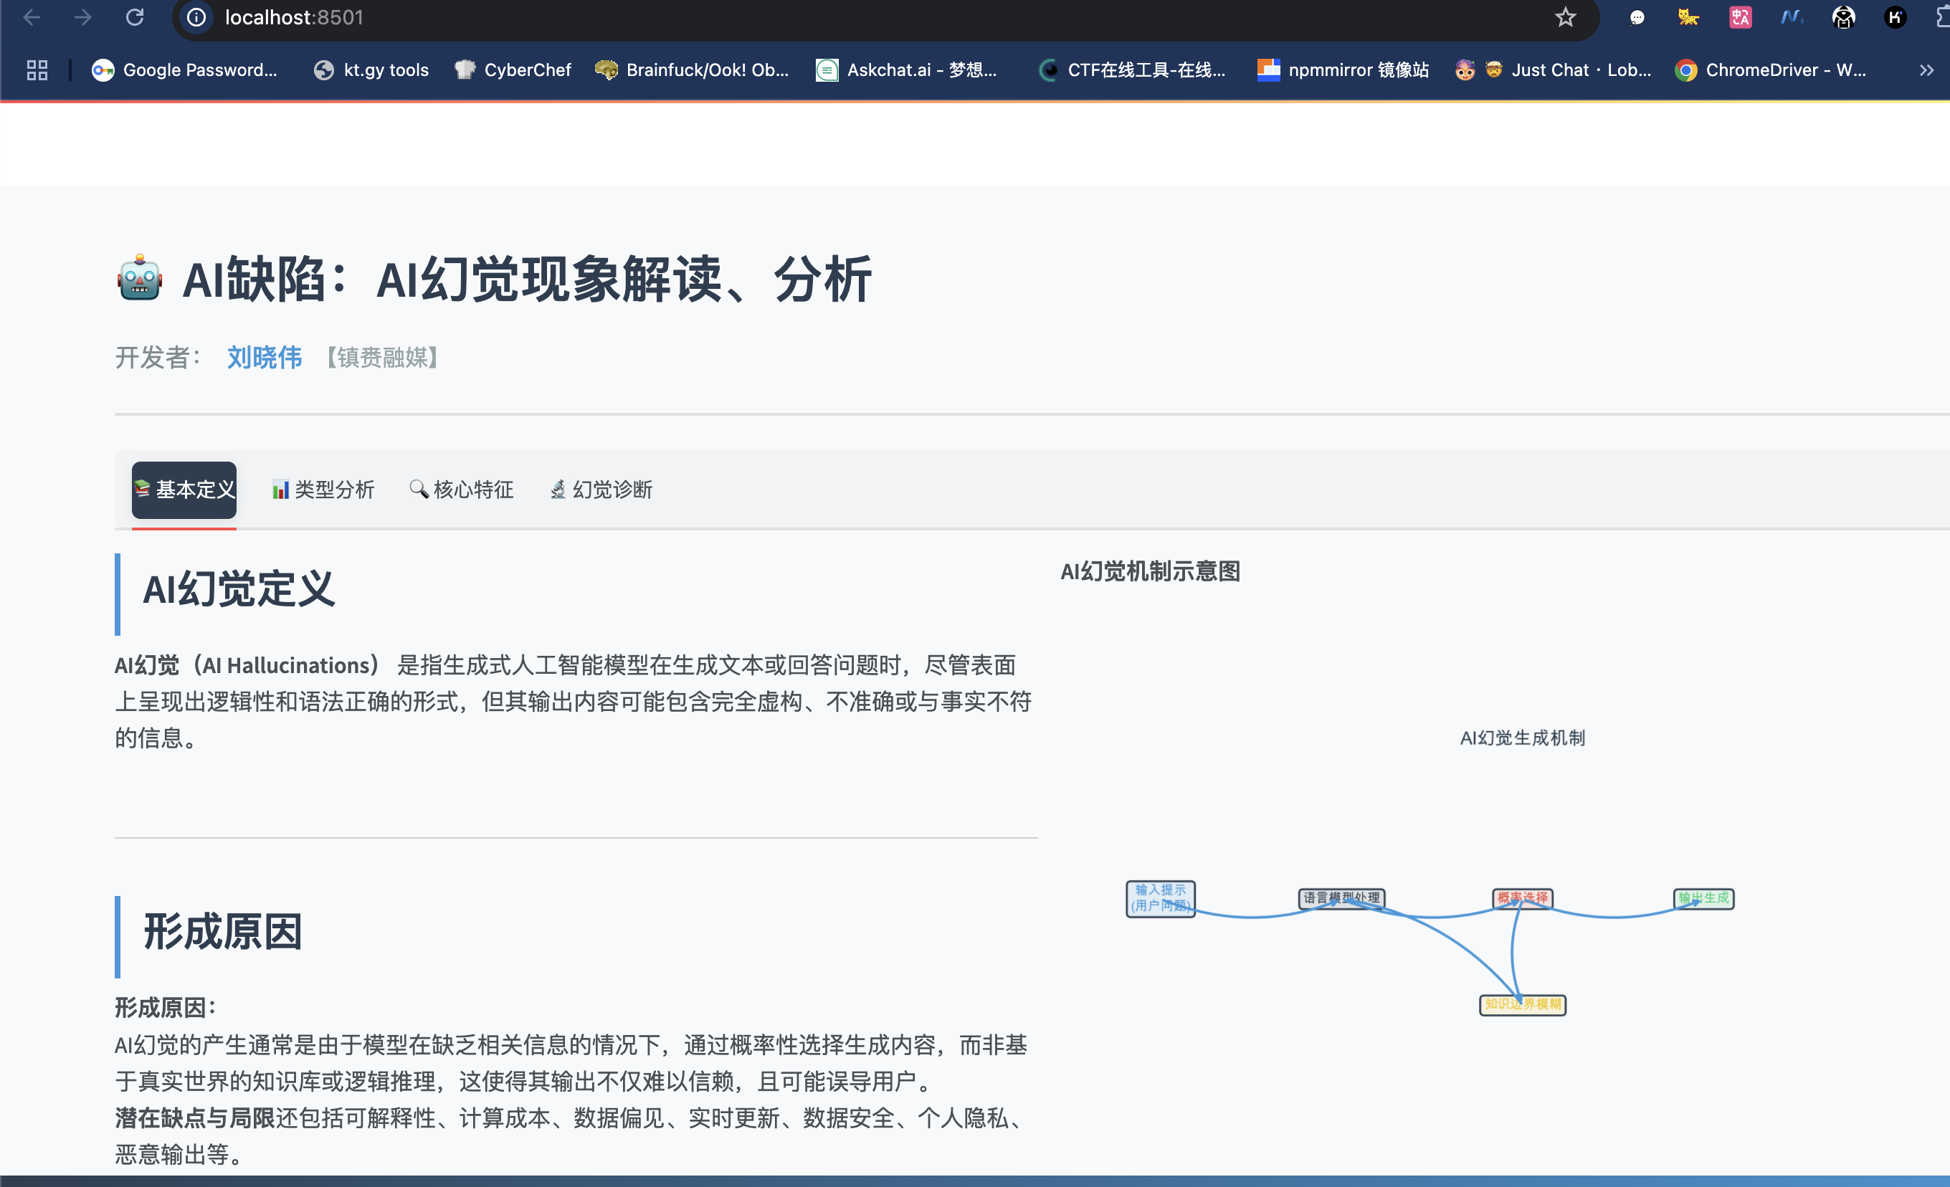Reload the localhost page
1950x1187 pixels.
[135, 17]
